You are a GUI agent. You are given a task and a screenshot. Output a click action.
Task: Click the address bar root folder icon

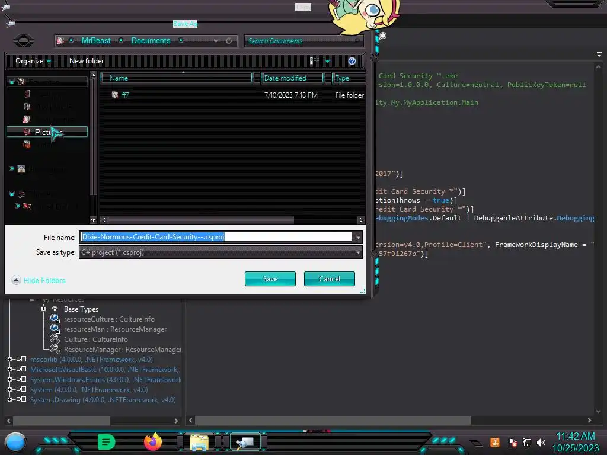click(60, 41)
